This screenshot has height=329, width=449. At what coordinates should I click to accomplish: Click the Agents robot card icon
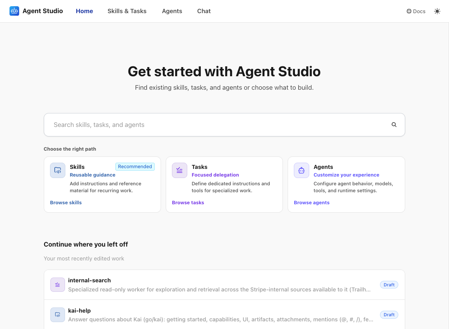(x=302, y=170)
